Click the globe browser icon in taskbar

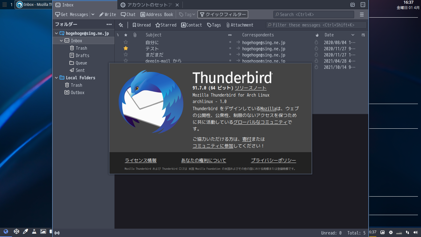6,231
